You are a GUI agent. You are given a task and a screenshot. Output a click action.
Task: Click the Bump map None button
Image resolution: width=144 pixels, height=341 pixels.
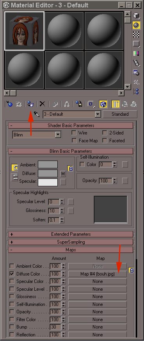pyautogui.click(x=98, y=327)
